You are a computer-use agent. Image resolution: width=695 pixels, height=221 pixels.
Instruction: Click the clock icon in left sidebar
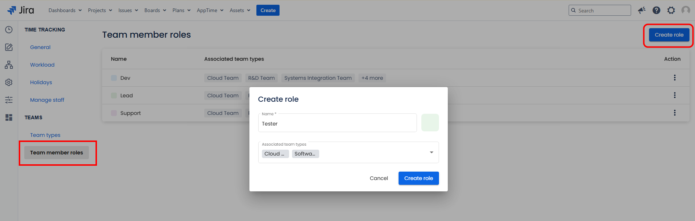click(x=9, y=30)
